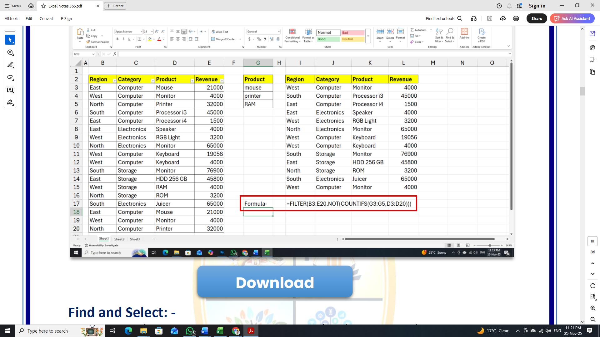The width and height of the screenshot is (600, 337).
Task: Open the bookmarks panel on right sidebar
Action: click(592, 60)
